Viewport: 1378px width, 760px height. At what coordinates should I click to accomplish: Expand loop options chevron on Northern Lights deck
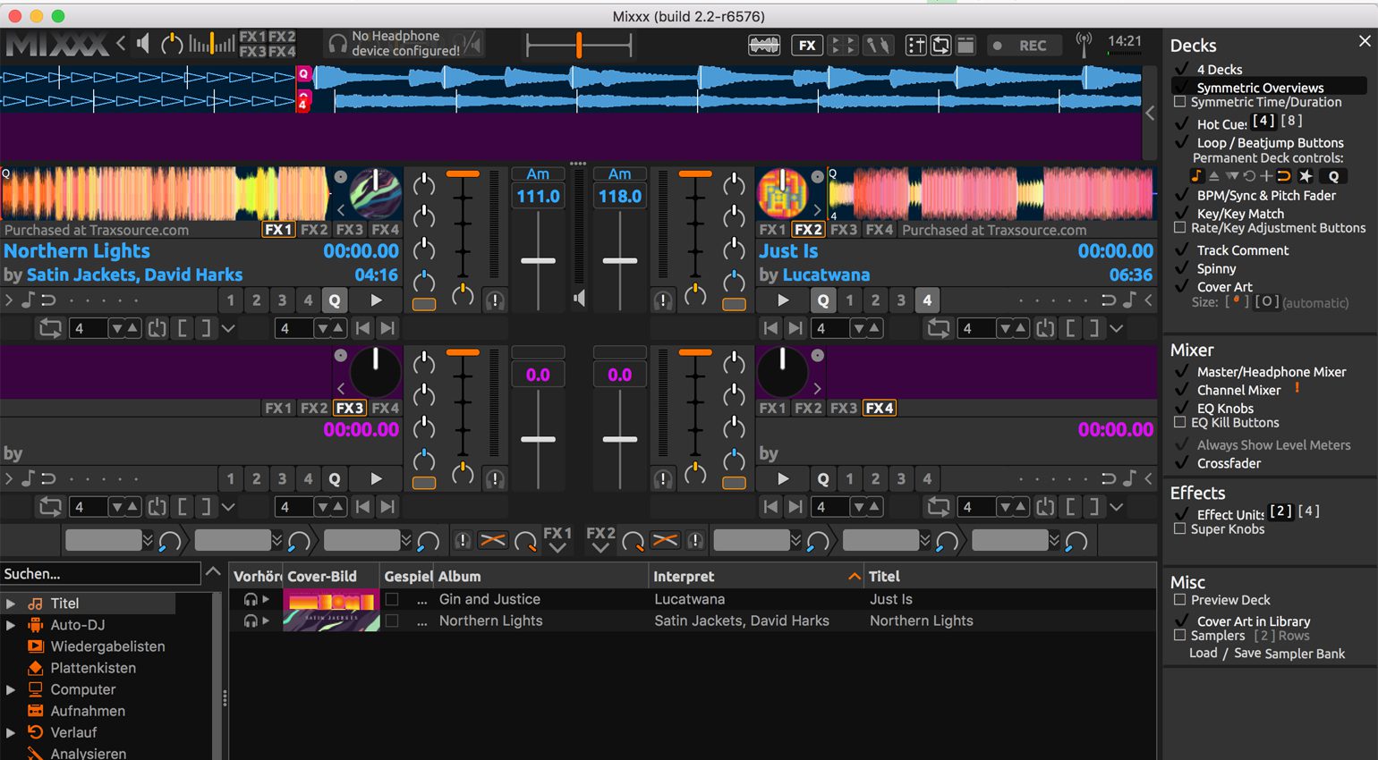coord(228,328)
